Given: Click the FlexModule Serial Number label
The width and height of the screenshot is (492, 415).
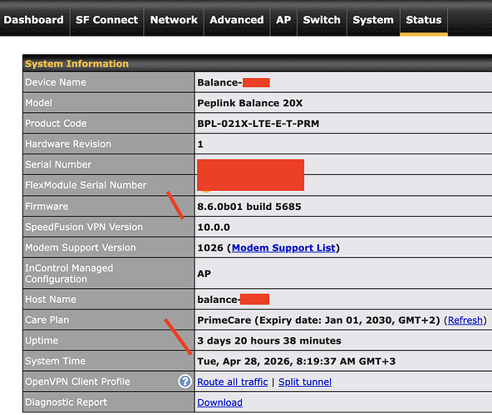Looking at the screenshot, I should tap(86, 185).
